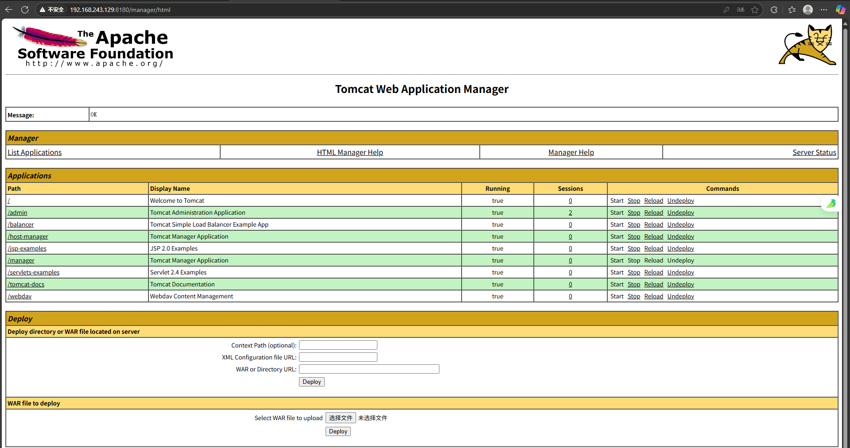Click the favorite star icon
850x448 pixels.
[x=755, y=10]
